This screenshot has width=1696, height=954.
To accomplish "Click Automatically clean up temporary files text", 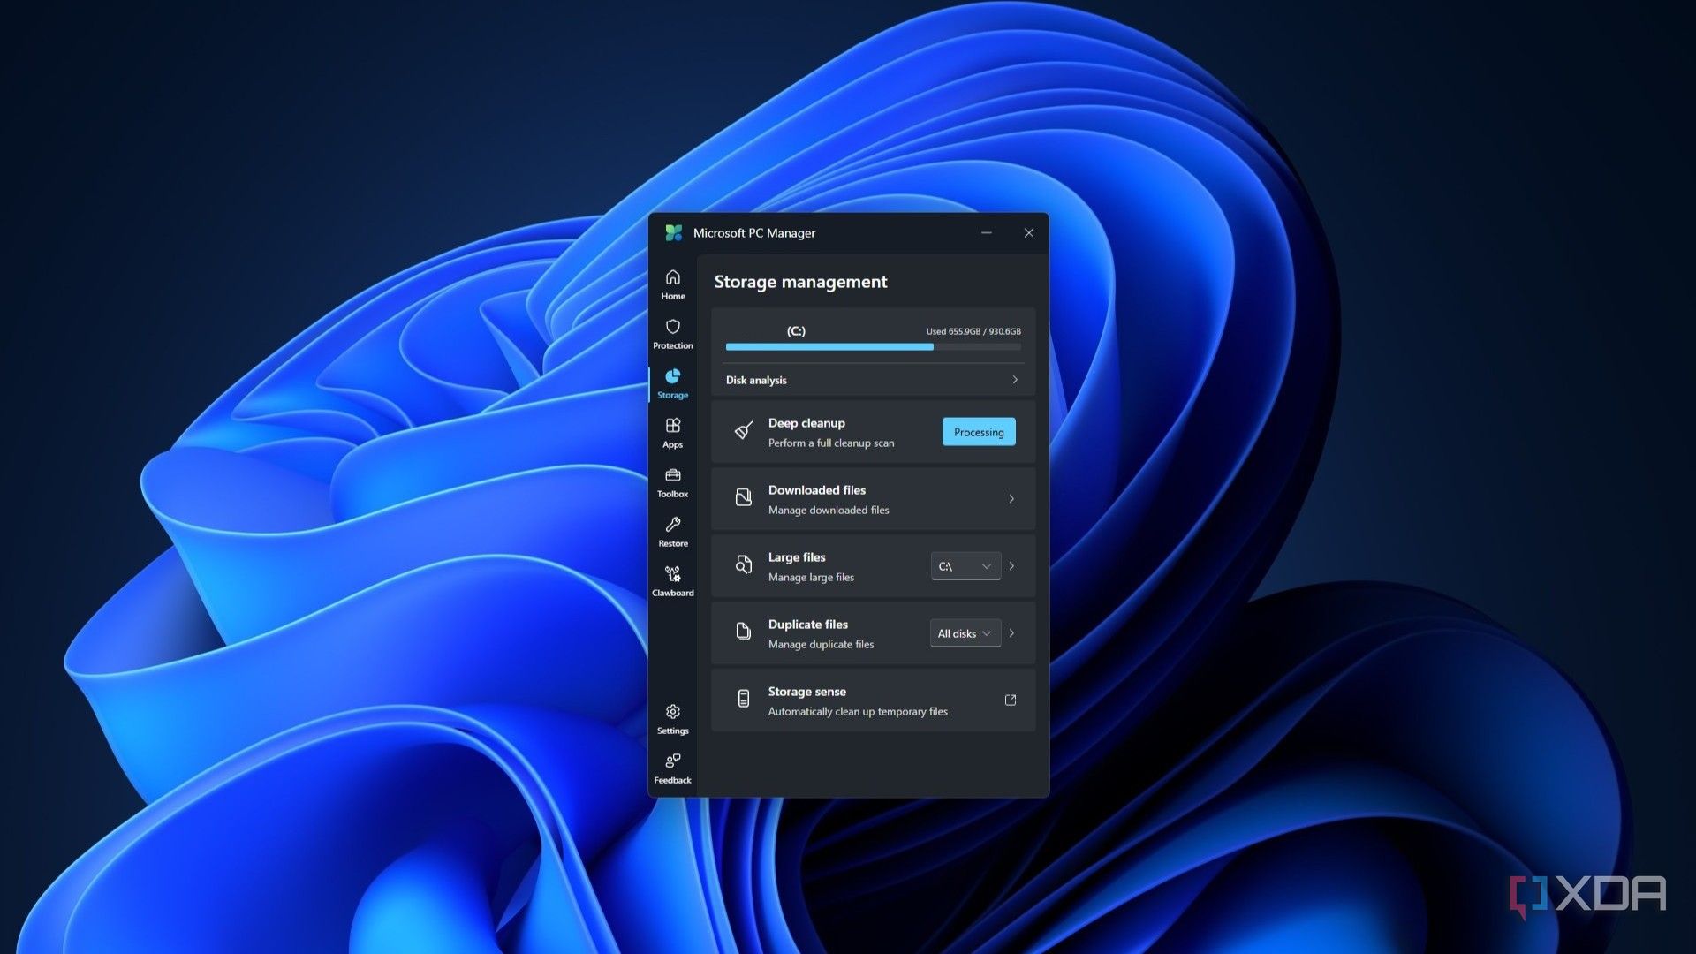I will pos(858,712).
